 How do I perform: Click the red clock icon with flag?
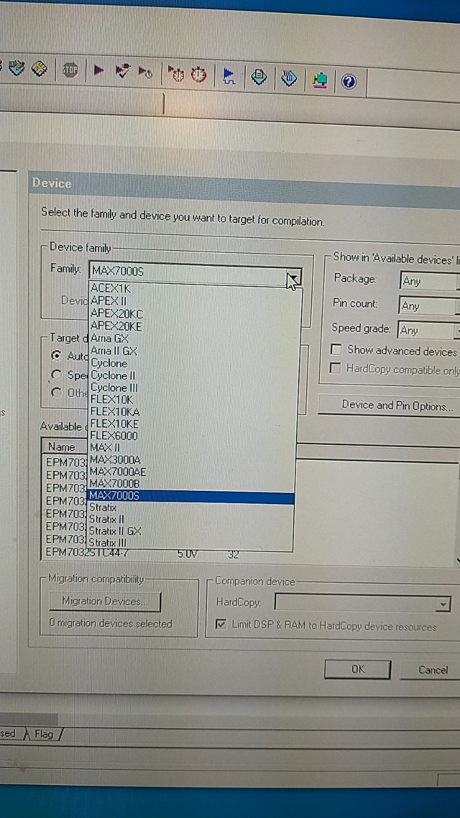coord(176,74)
